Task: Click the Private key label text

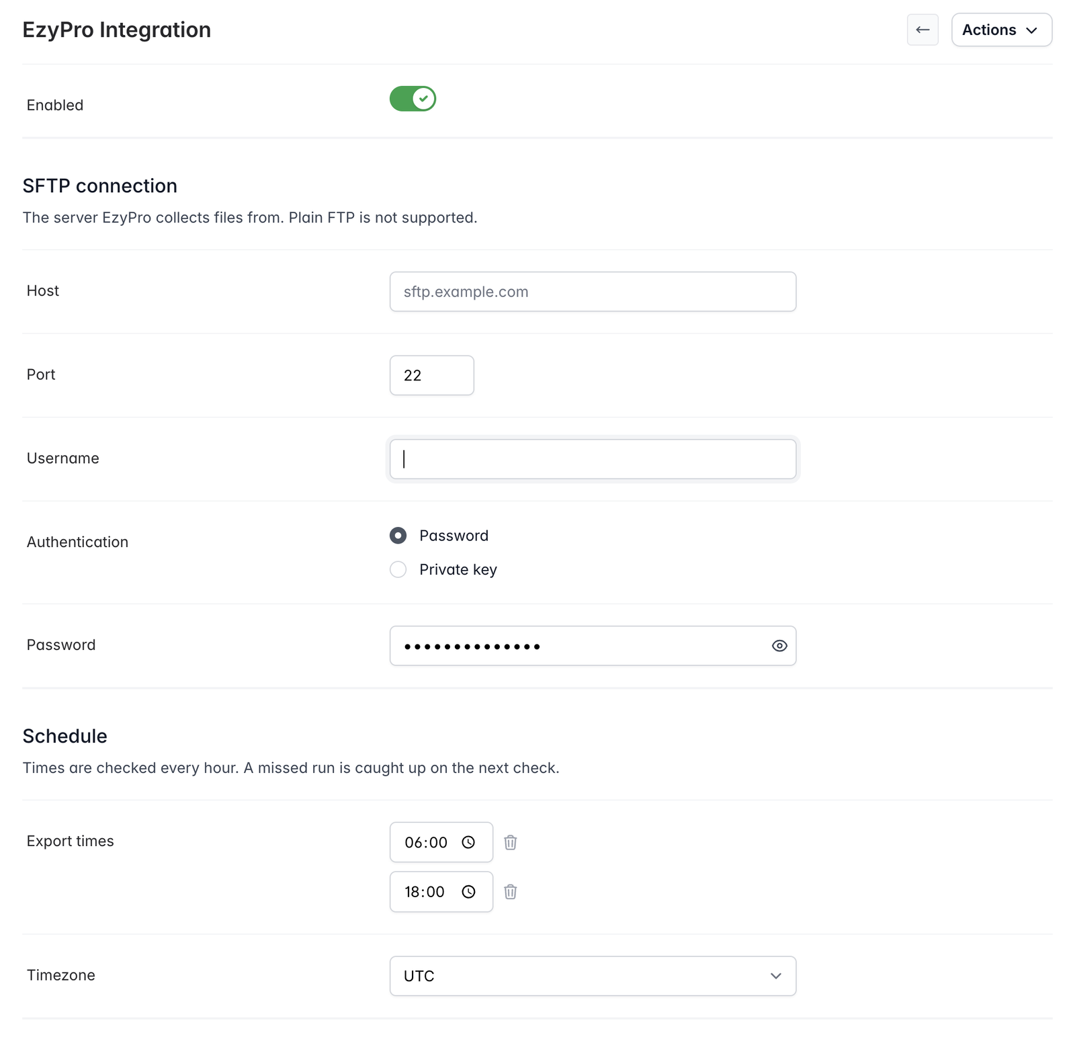Action: point(458,569)
